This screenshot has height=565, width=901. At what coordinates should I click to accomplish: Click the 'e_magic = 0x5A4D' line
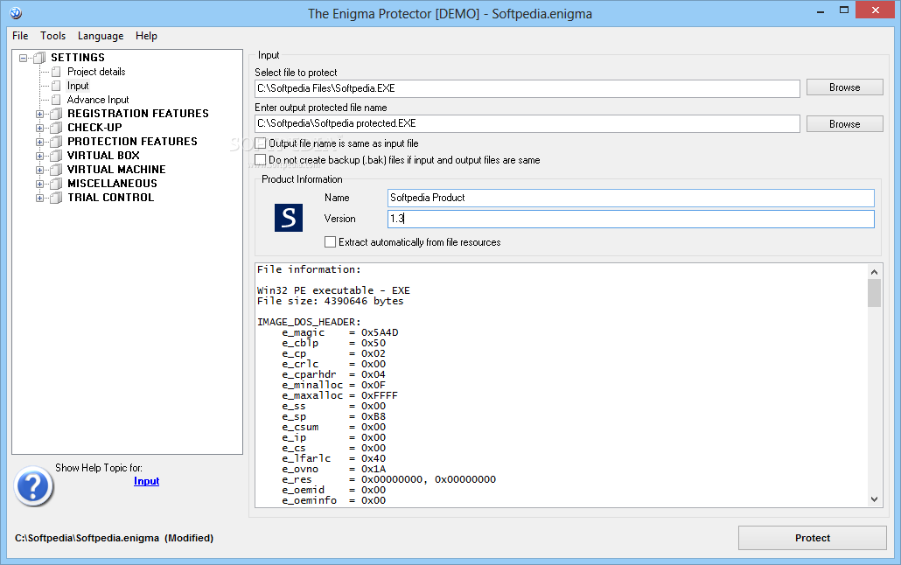point(339,333)
